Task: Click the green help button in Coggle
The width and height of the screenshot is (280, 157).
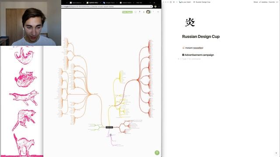Action: tap(157, 153)
